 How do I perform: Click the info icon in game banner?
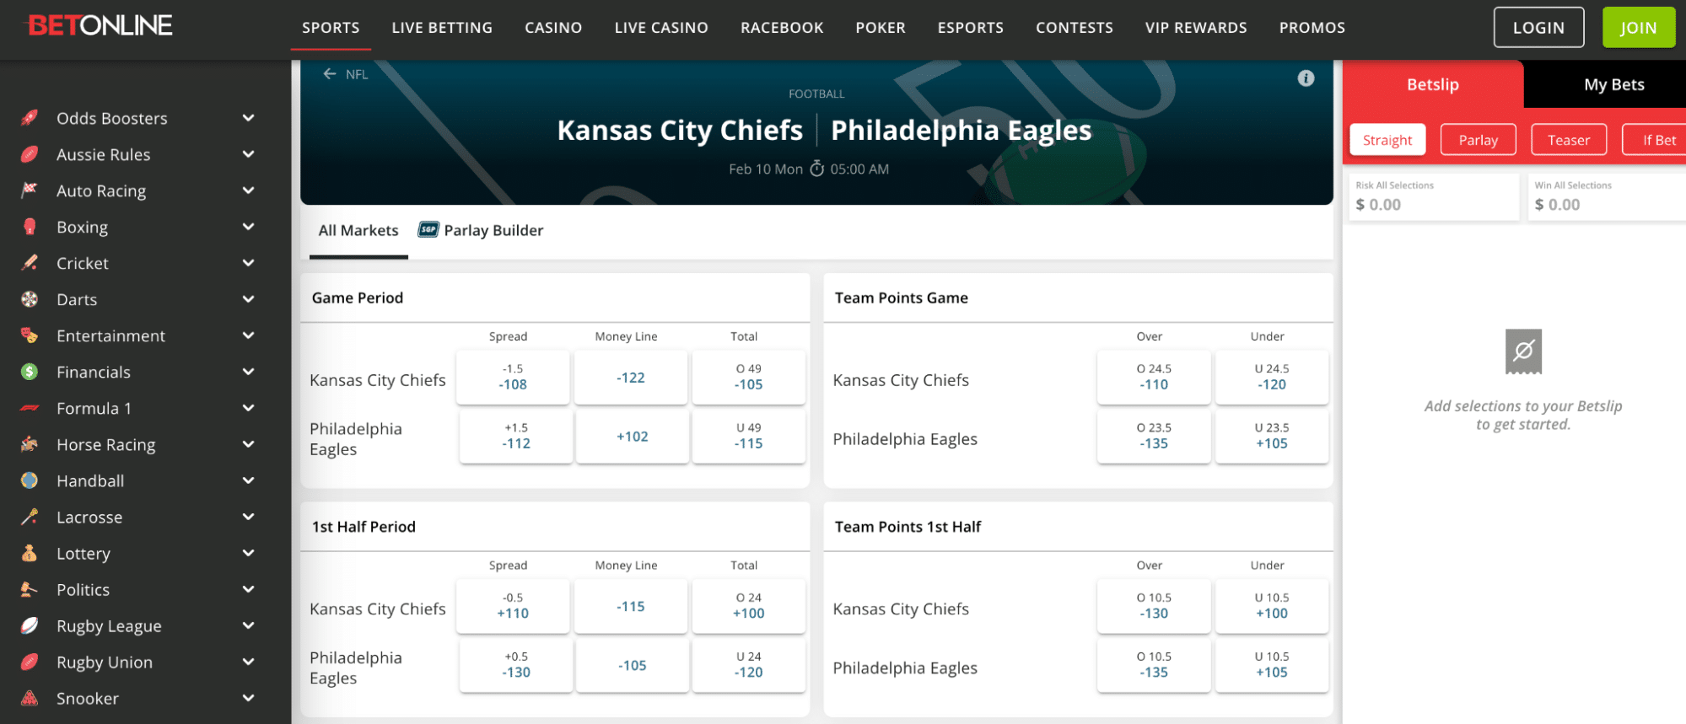1306,78
